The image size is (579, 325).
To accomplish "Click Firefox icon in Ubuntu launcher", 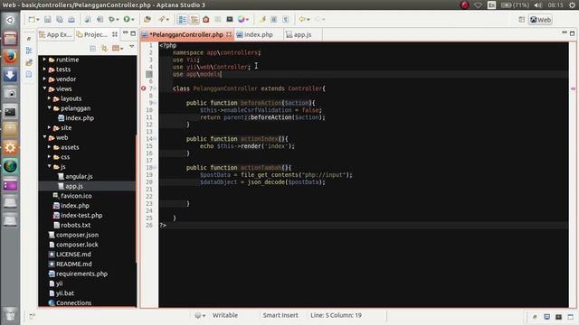I will (10, 57).
